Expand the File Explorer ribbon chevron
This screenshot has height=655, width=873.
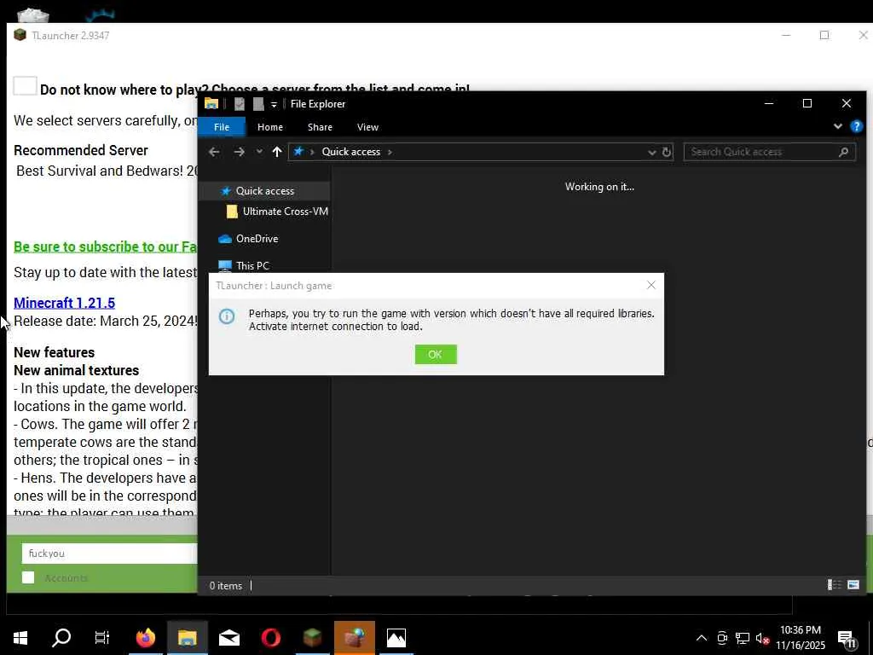[837, 126]
